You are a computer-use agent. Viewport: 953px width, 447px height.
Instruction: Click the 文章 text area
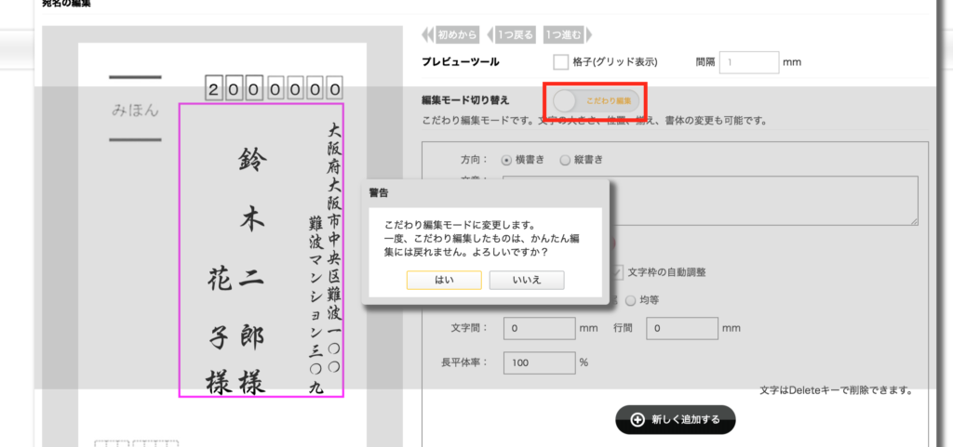point(710,201)
